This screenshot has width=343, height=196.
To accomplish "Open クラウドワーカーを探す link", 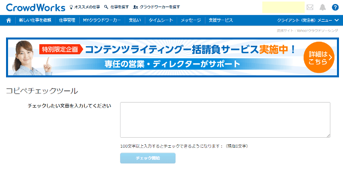I will pyautogui.click(x=156, y=7).
